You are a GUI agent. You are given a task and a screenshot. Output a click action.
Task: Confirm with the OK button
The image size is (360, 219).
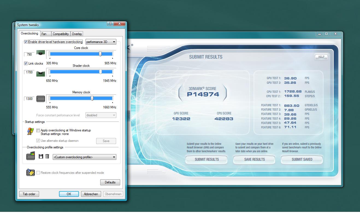coord(69,194)
